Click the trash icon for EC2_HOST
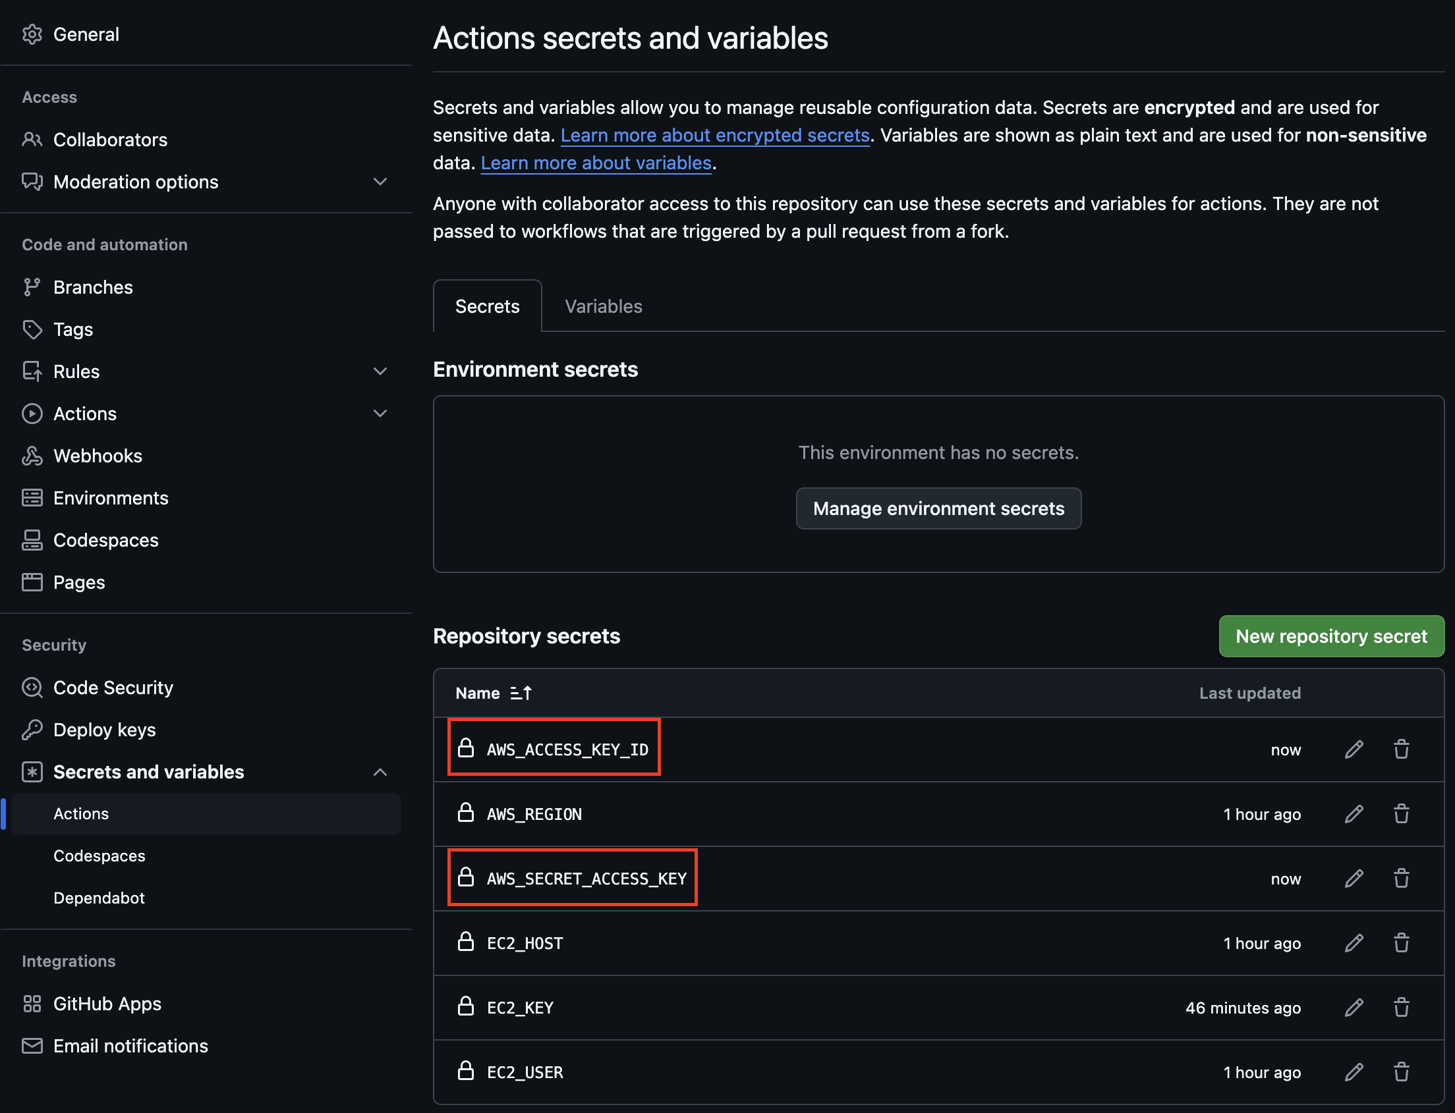This screenshot has width=1455, height=1113. (1401, 942)
